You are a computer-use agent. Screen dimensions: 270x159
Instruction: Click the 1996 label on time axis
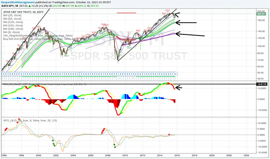point(4,156)
